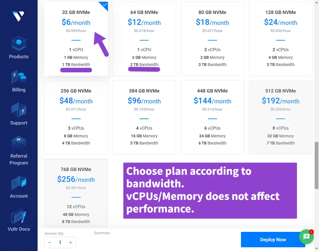The width and height of the screenshot is (319, 251).
Task: Increase server quantity with plus button
Action: [71, 242]
